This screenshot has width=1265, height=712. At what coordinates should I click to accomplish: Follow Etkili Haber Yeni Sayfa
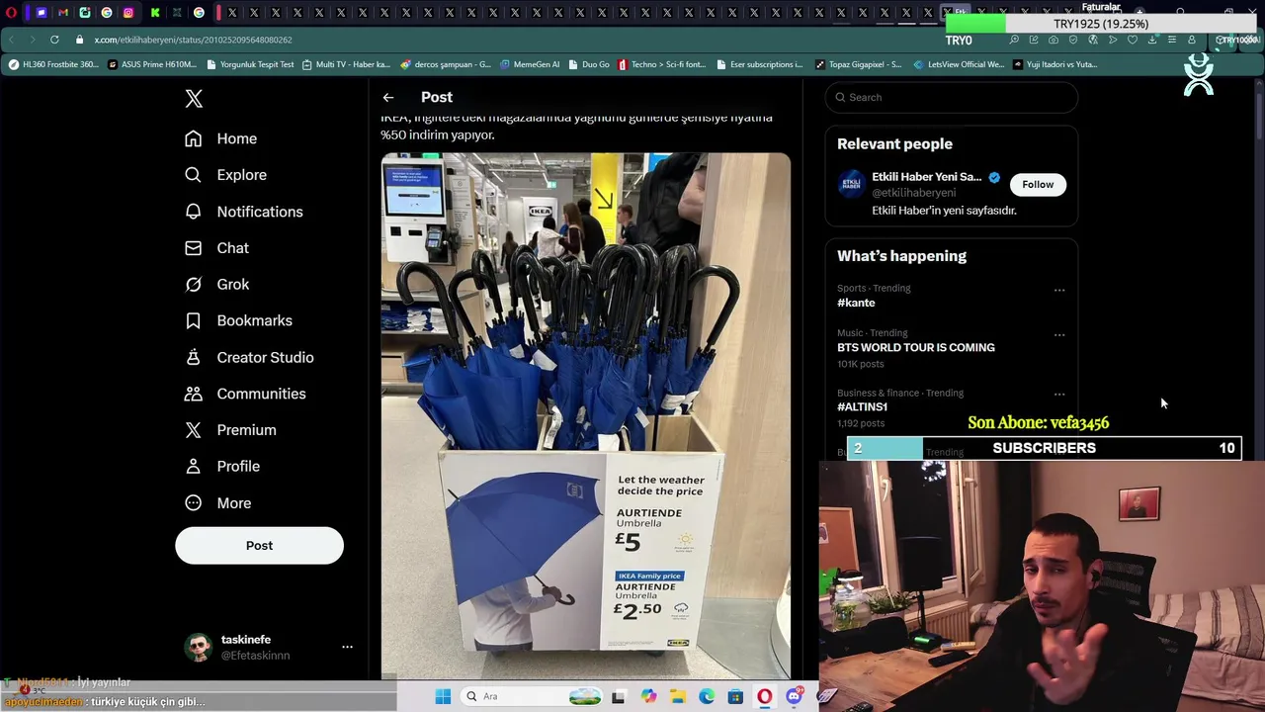click(1038, 185)
